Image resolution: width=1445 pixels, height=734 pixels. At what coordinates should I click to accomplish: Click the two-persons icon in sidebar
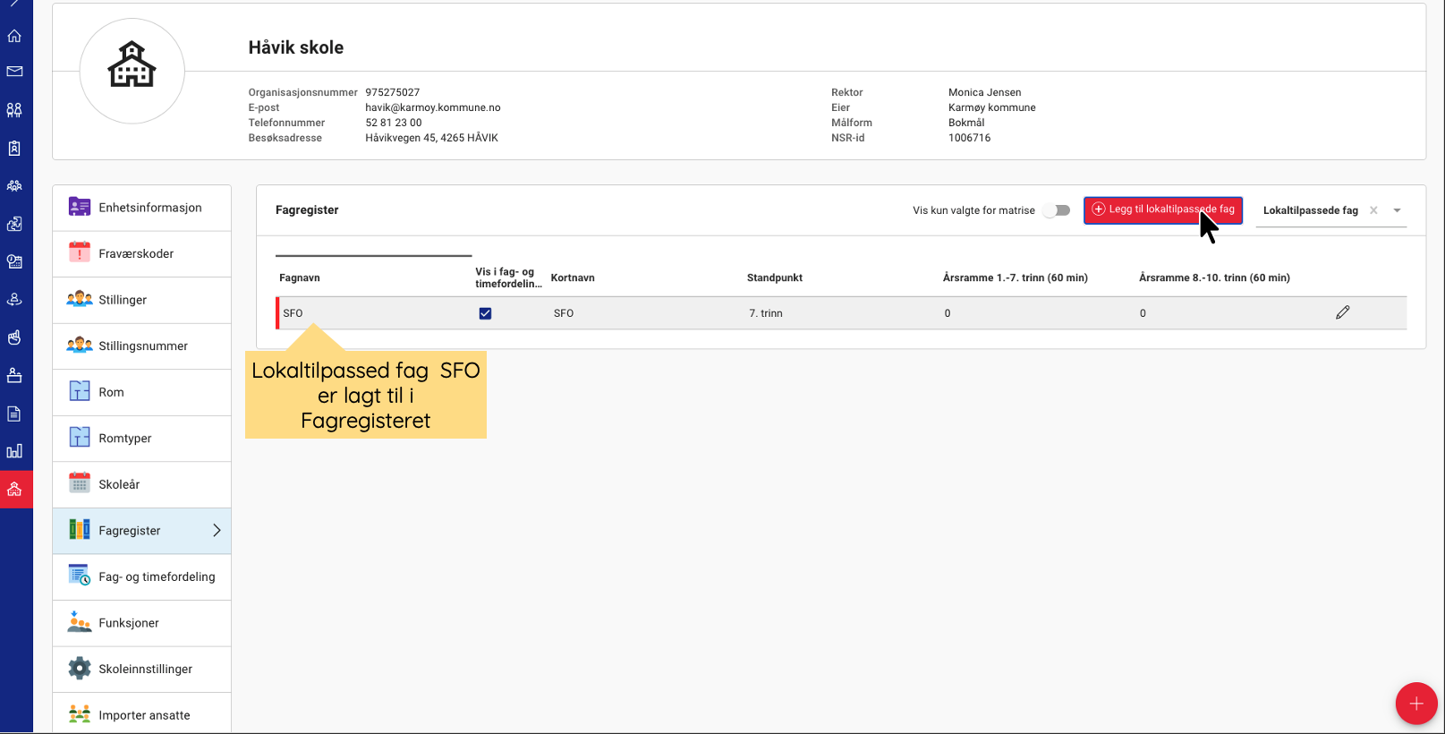coord(14,110)
